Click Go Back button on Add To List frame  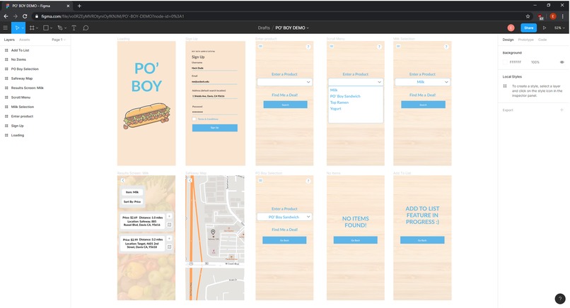point(422,240)
